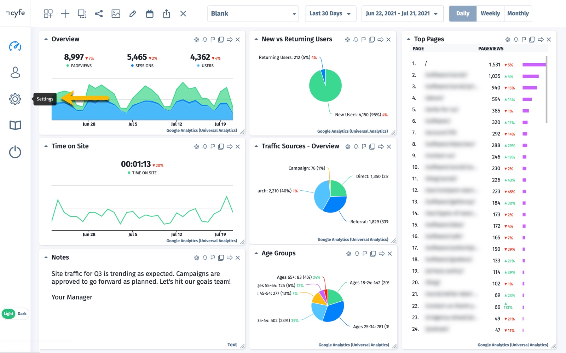Open the Blank dashboard dropdown
Viewport: 566px width, 353px height.
pos(253,13)
